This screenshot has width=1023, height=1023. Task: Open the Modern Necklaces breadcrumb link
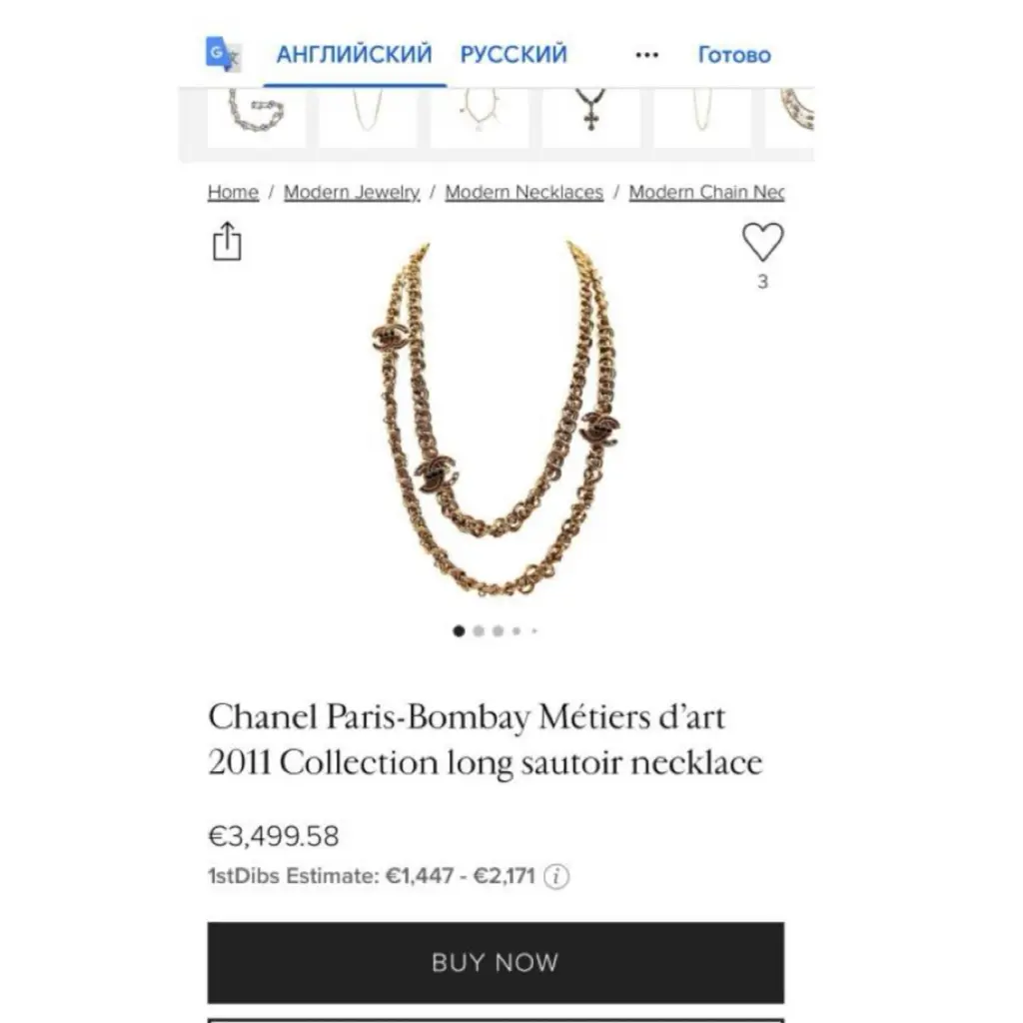tap(523, 193)
